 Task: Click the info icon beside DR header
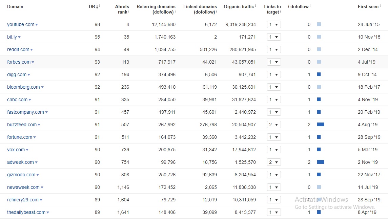[x=100, y=6]
